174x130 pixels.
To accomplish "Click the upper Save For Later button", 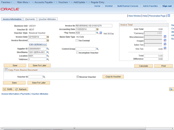I will point(39,66).
